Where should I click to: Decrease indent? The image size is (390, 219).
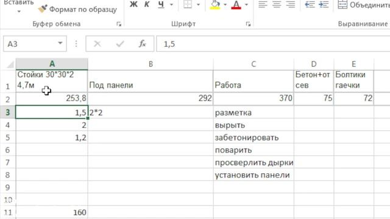tap(310, 4)
